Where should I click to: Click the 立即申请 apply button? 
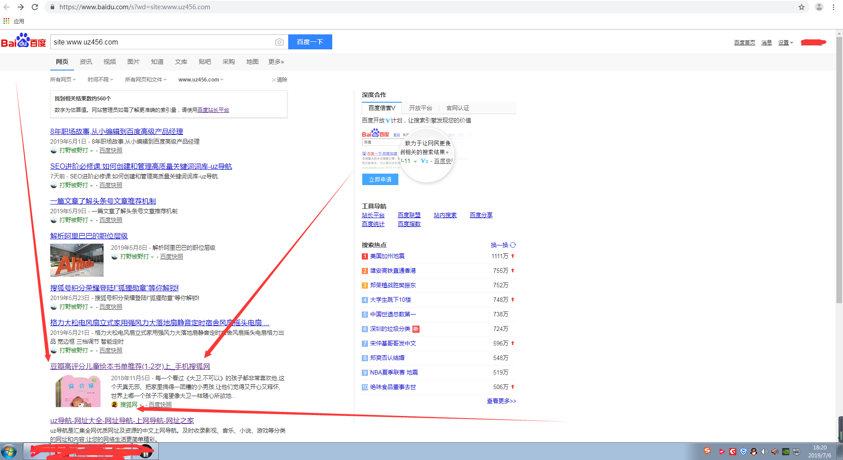click(x=380, y=179)
